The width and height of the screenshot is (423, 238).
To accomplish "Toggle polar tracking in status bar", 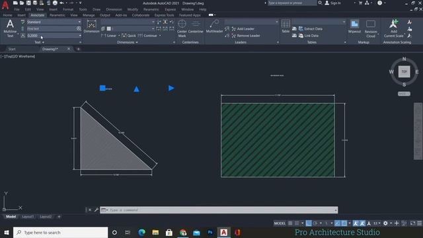I will [315, 223].
